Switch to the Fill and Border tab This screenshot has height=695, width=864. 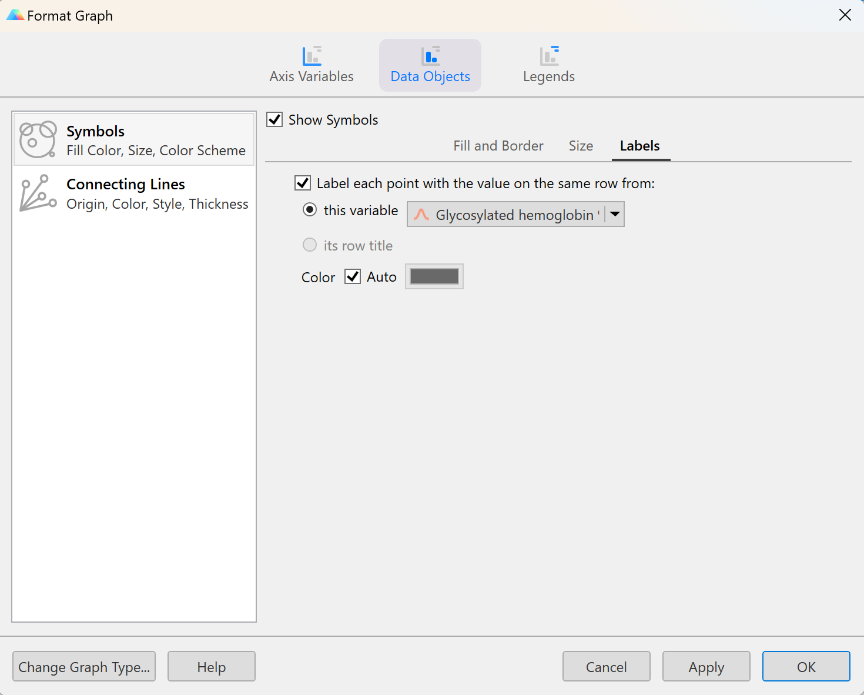[x=498, y=146]
